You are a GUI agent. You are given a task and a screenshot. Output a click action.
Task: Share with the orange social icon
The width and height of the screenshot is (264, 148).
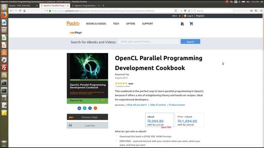coord(95,108)
